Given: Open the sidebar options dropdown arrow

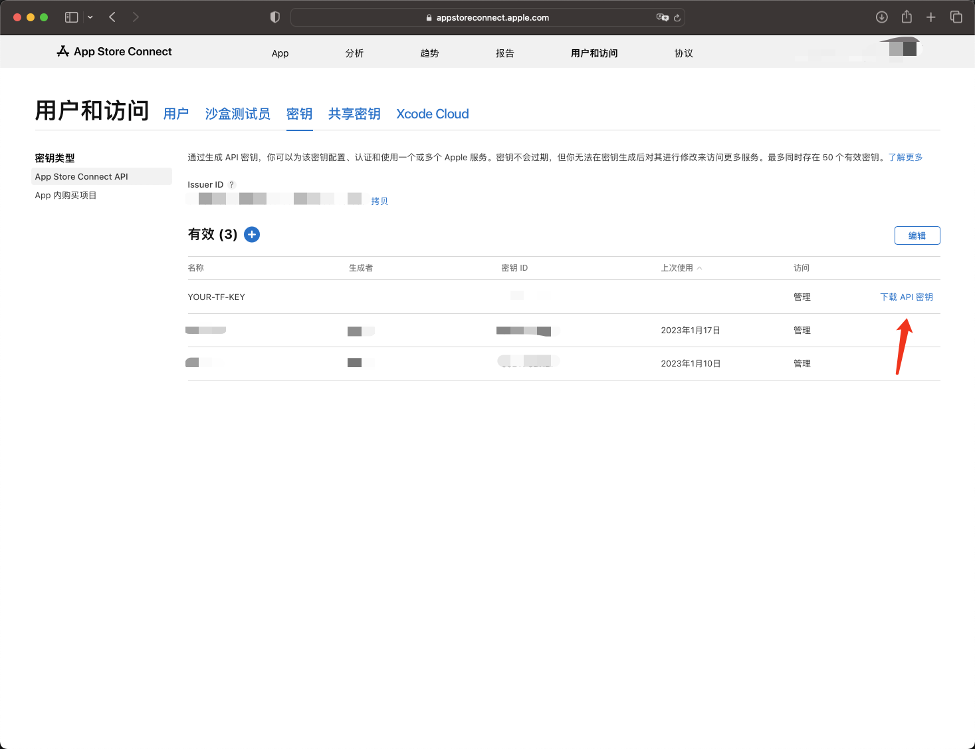Looking at the screenshot, I should click(x=90, y=17).
